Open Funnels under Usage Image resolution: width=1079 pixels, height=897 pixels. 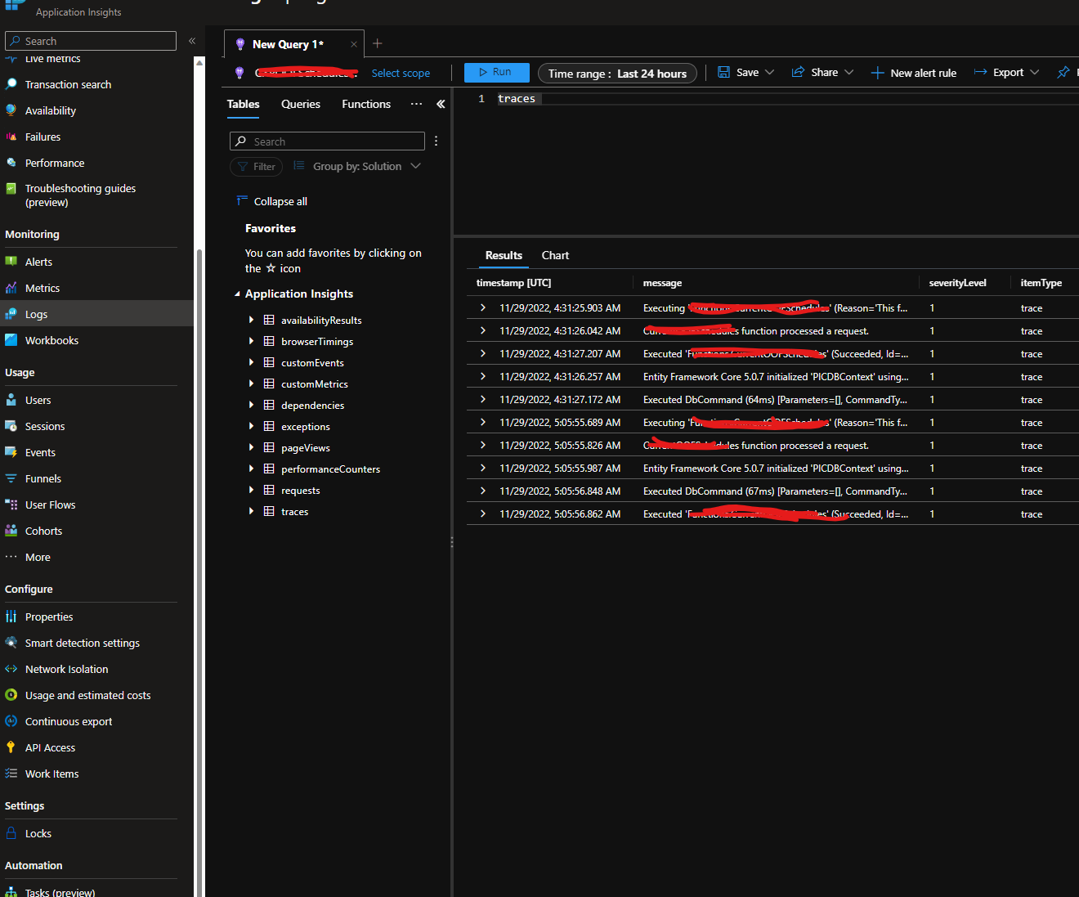click(43, 478)
